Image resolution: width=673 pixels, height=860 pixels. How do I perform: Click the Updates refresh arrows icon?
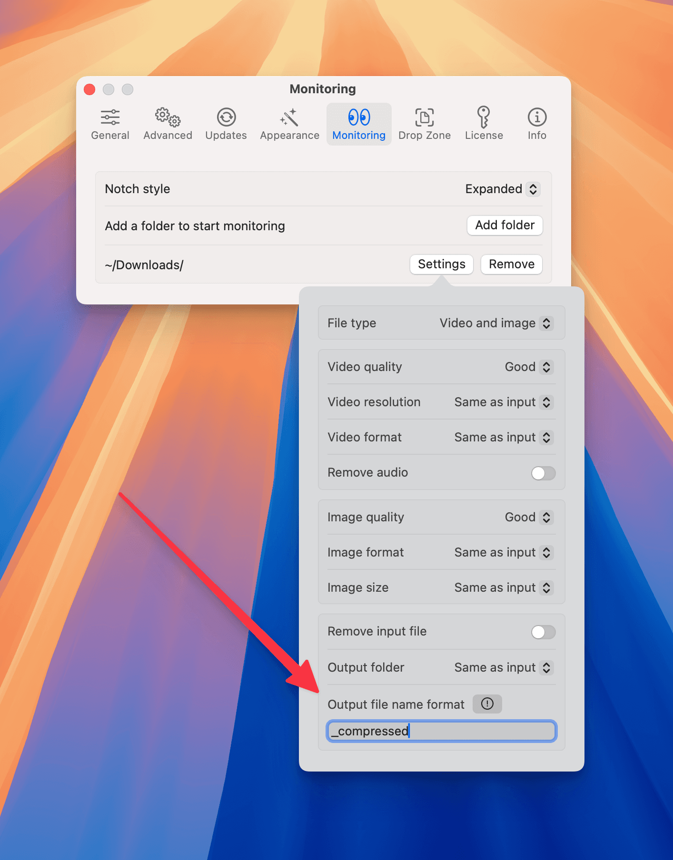point(226,117)
